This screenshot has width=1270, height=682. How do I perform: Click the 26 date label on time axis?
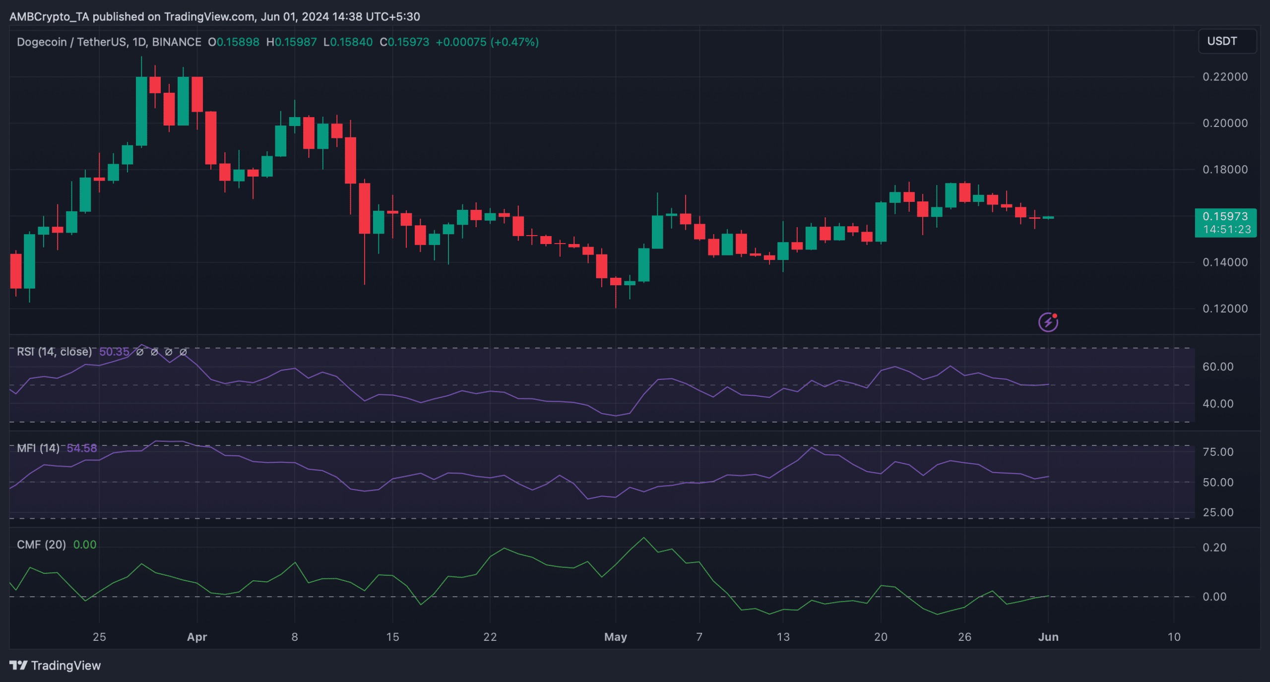[964, 637]
